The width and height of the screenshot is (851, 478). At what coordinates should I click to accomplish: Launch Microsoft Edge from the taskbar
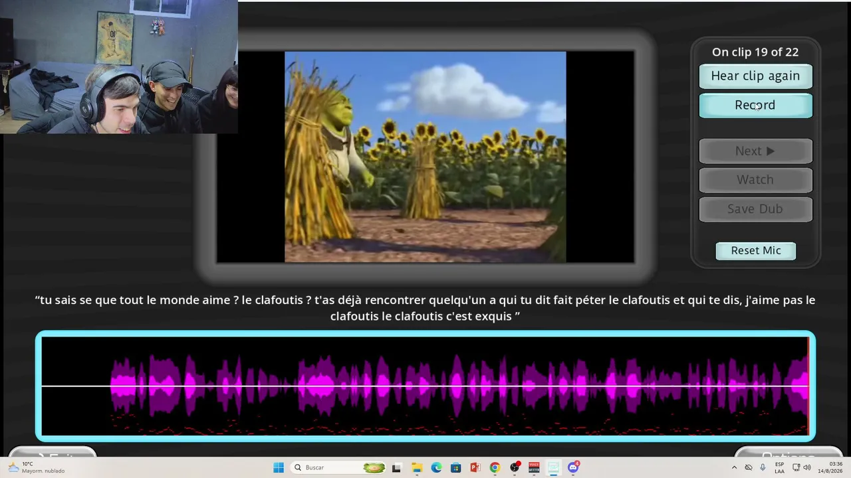point(436,467)
